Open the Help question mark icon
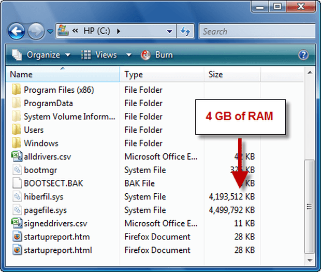The height and width of the screenshot is (272, 321). (x=304, y=55)
